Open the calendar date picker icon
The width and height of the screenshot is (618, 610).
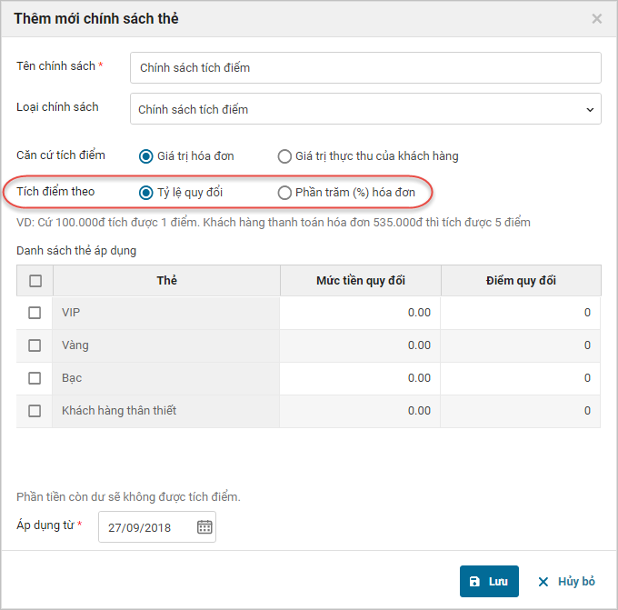[204, 527]
